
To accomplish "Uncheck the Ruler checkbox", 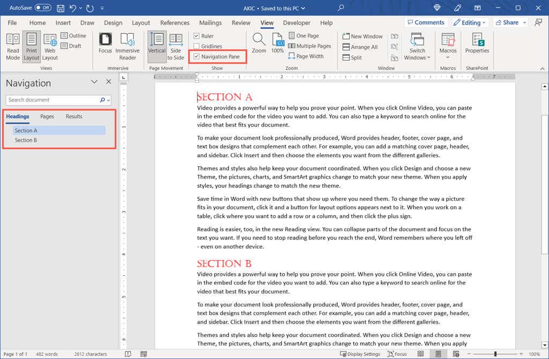I will pos(197,36).
